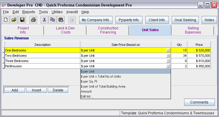Image resolution: width=219 pixels, height=117 pixels.
Task: Select the Two Bedrooms description cell
Action: (x=43, y=56)
